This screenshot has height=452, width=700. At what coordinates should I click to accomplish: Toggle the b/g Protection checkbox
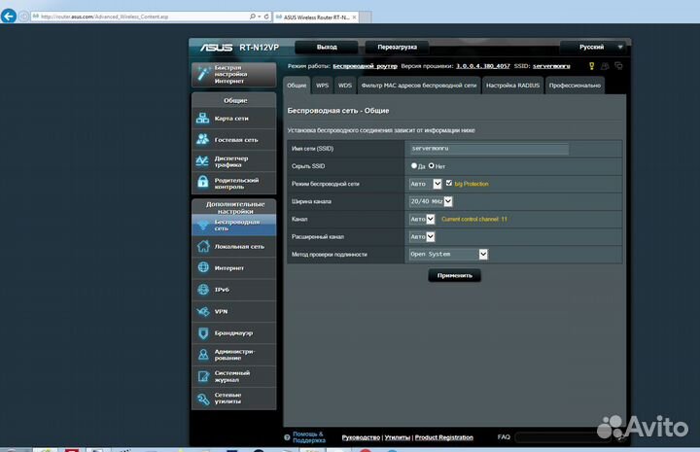pos(448,184)
